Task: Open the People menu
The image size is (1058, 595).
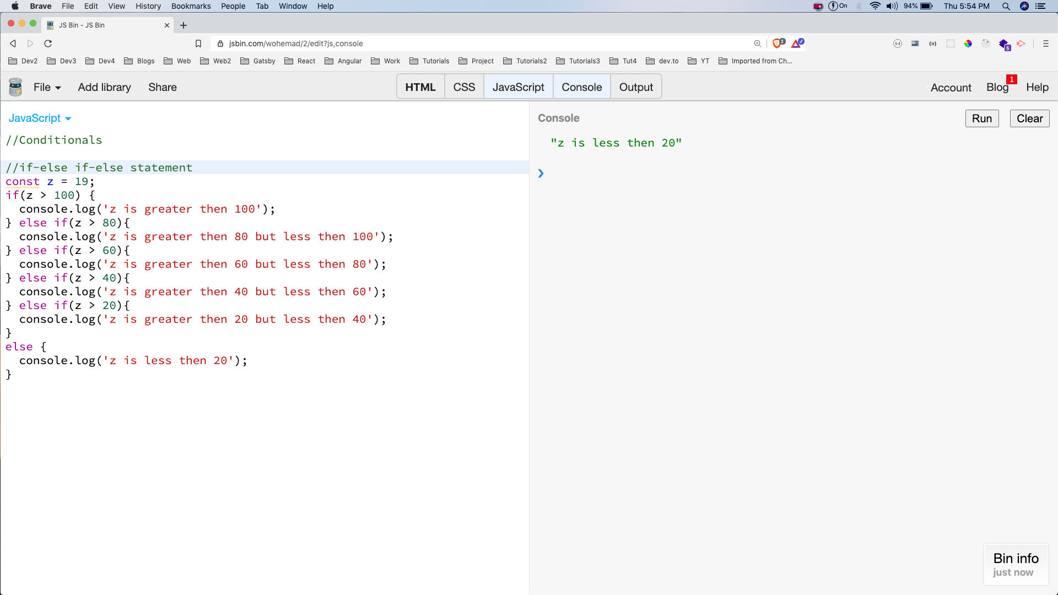Action: pyautogui.click(x=234, y=6)
